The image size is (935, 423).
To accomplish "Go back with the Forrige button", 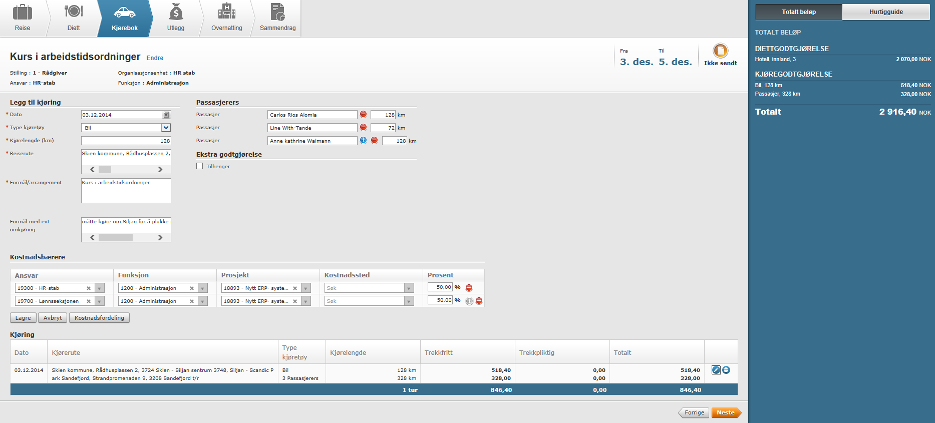I will point(694,413).
